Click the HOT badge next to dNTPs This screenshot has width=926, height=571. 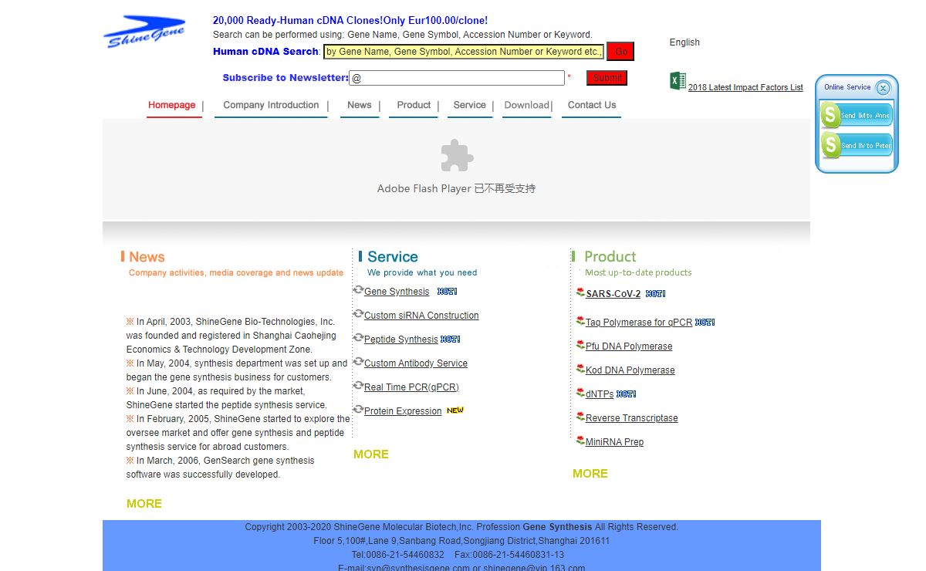click(626, 394)
